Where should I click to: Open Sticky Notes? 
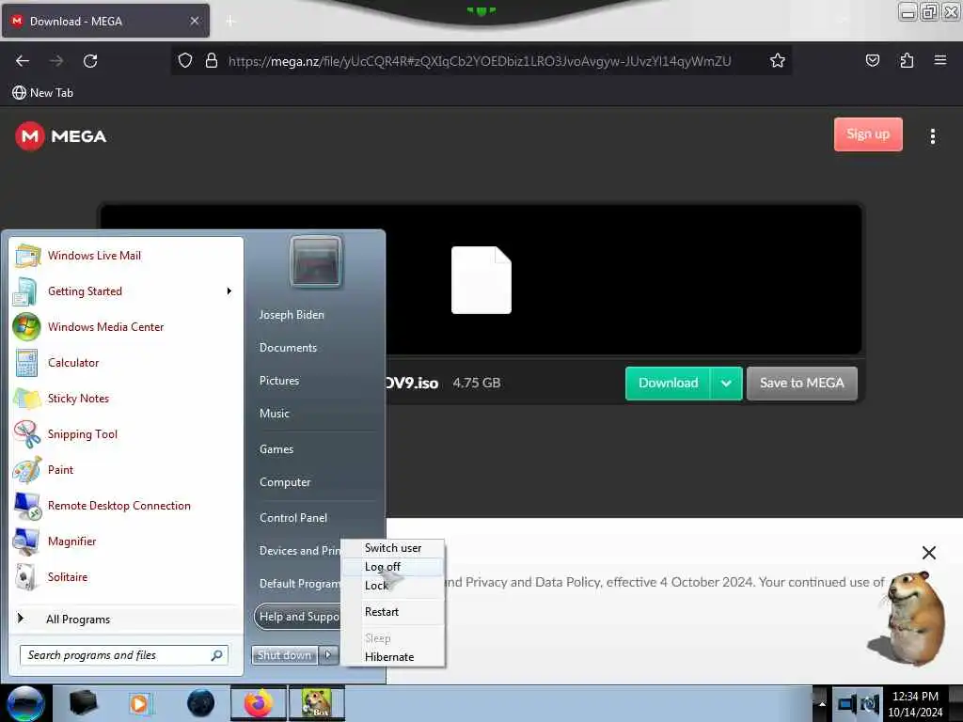click(127, 398)
